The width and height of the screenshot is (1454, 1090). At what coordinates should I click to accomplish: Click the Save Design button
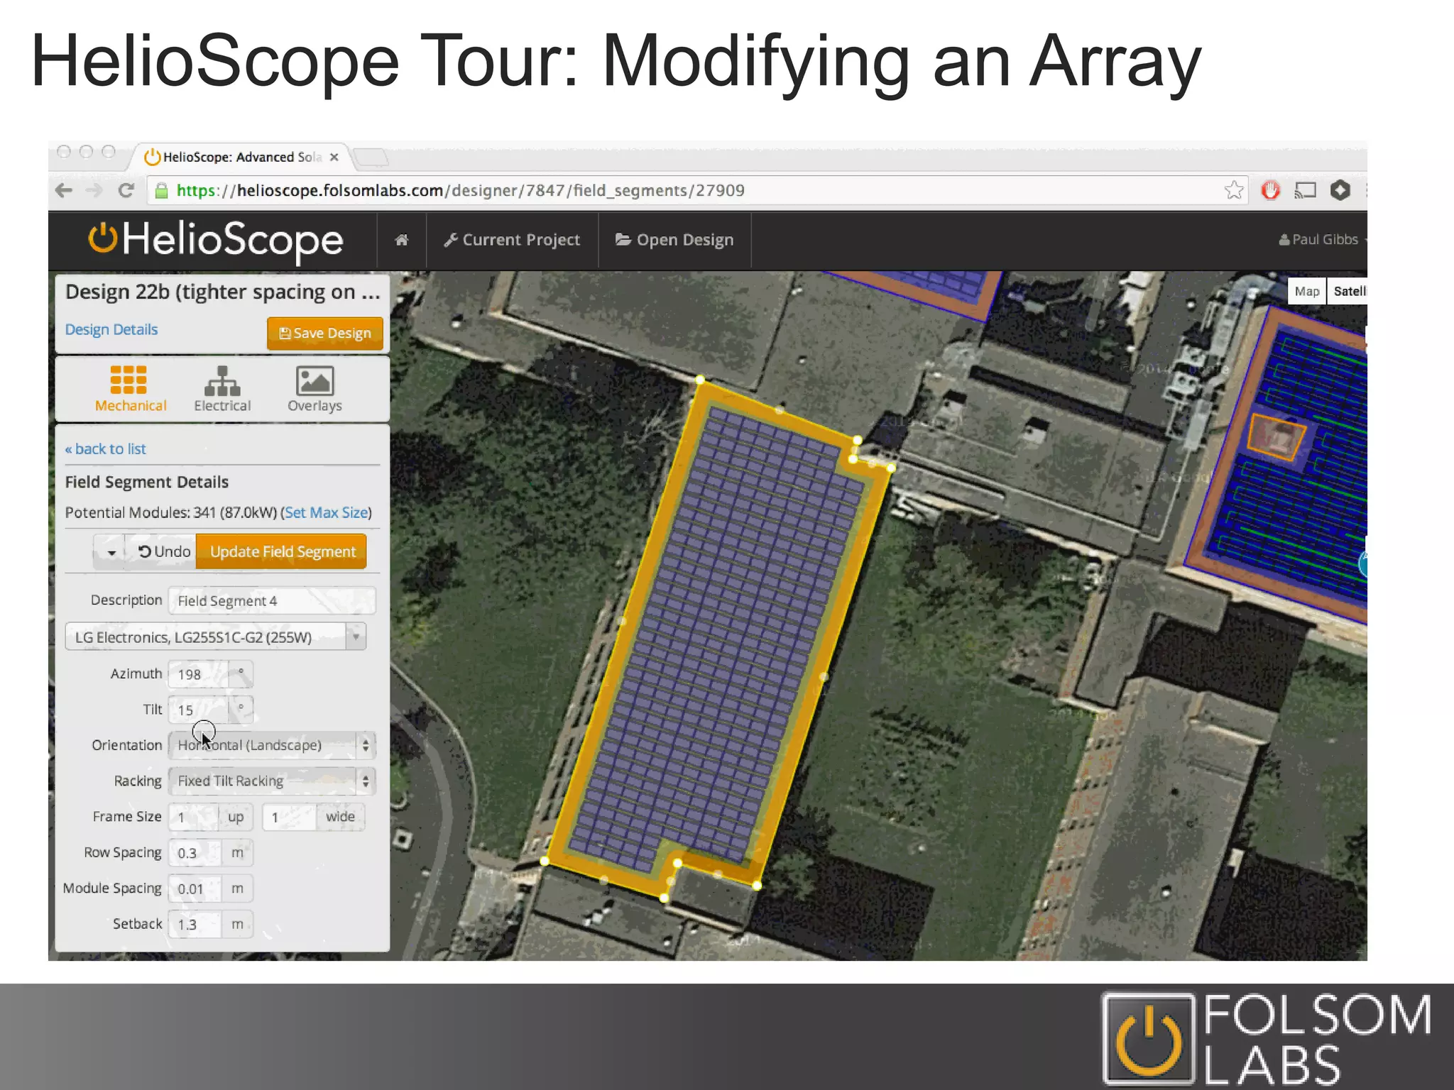point(325,333)
